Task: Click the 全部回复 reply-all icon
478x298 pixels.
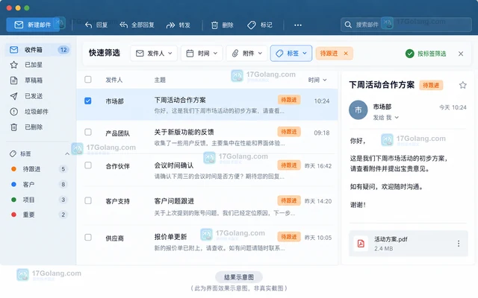Action: pyautogui.click(x=123, y=25)
